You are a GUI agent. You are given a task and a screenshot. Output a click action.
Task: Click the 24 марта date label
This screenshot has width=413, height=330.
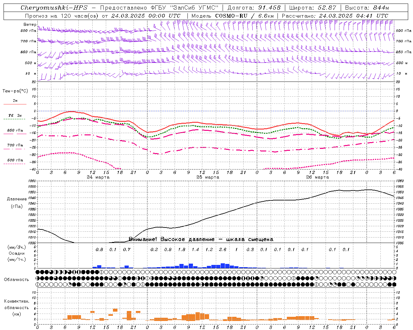(98, 177)
